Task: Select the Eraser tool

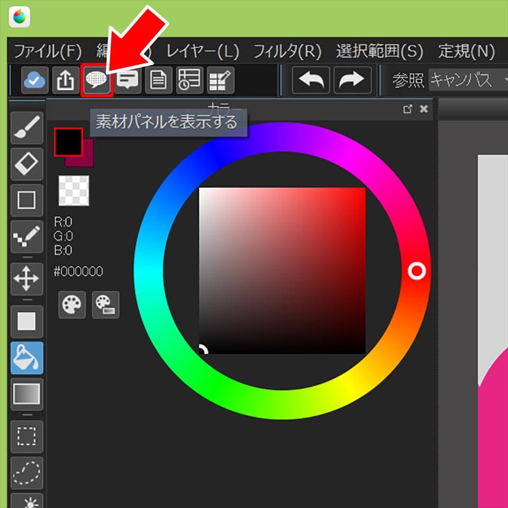Action: pyautogui.click(x=27, y=164)
